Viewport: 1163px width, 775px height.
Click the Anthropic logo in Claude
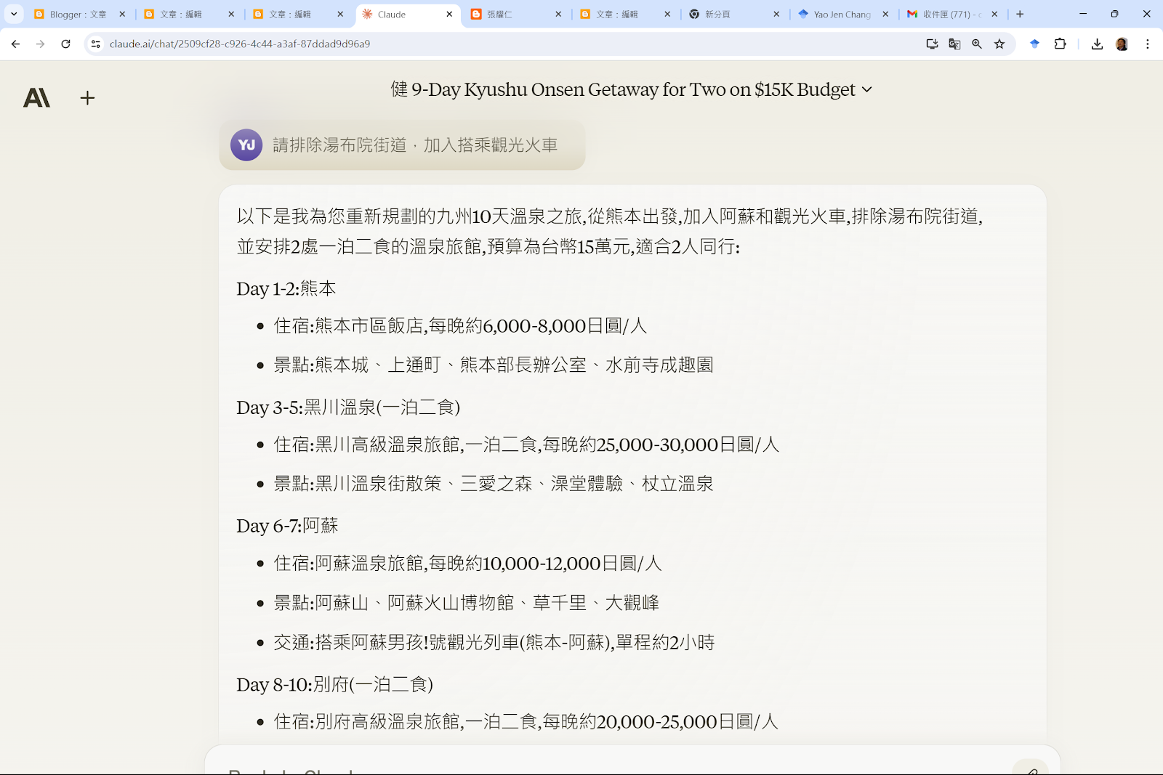coord(36,97)
